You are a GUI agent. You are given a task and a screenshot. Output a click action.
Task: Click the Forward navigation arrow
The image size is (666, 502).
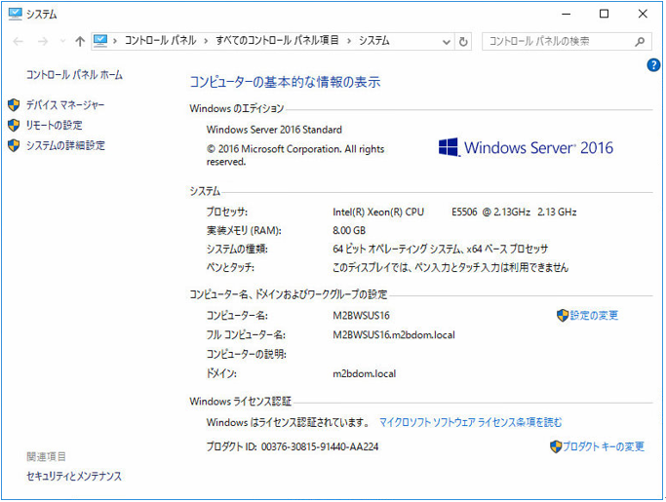43,41
